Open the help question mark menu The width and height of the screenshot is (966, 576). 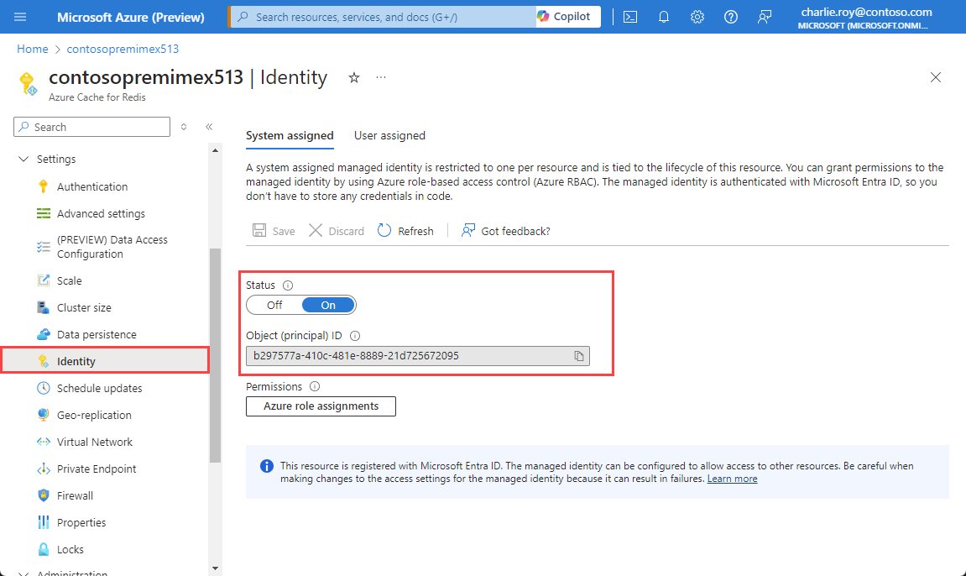pos(731,17)
